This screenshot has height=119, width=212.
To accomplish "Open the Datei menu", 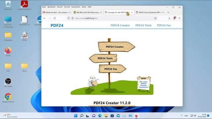I will click(x=44, y=7).
